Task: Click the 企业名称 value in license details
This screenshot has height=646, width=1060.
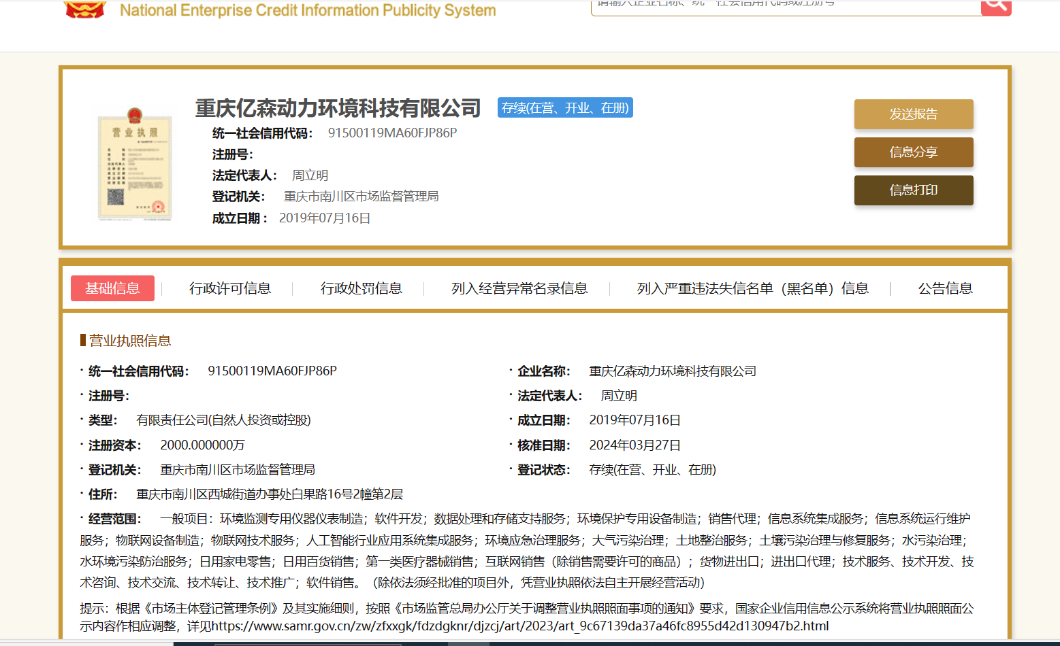Action: [x=673, y=371]
